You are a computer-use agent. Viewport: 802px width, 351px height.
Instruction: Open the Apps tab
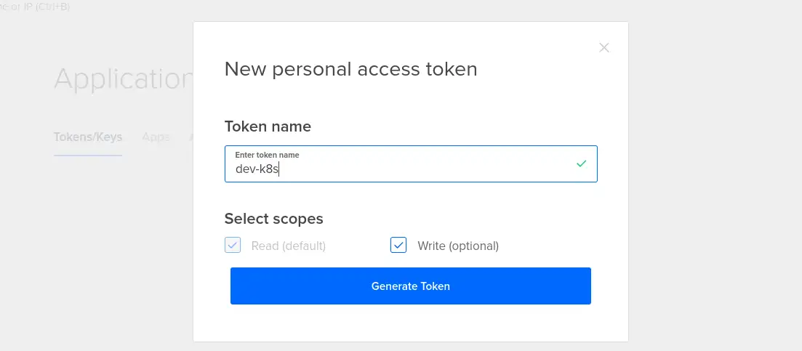pos(156,137)
